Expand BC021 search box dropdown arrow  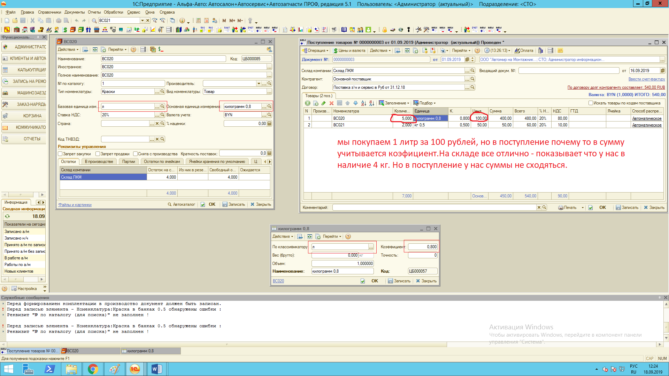142,21
